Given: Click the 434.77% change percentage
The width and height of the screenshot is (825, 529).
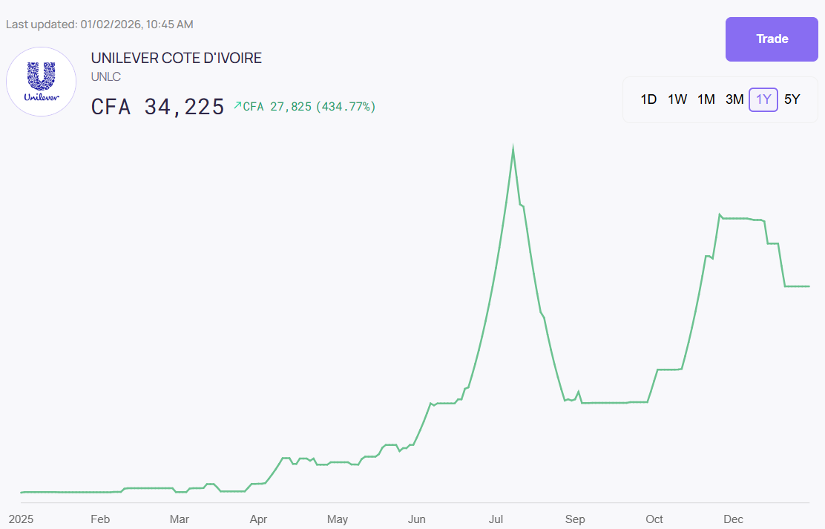Looking at the screenshot, I should click(x=346, y=107).
